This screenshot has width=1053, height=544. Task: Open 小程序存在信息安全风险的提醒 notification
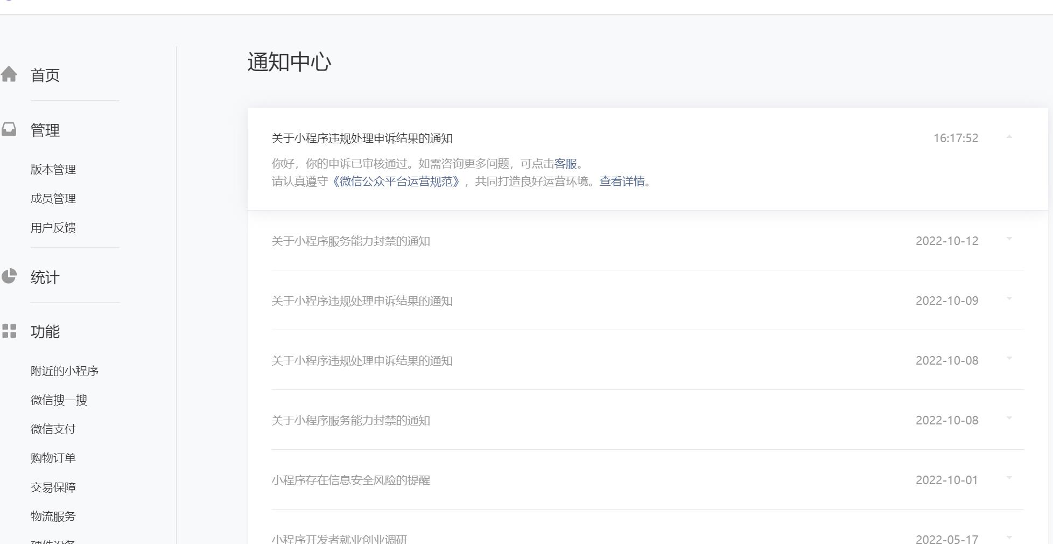[350, 480]
